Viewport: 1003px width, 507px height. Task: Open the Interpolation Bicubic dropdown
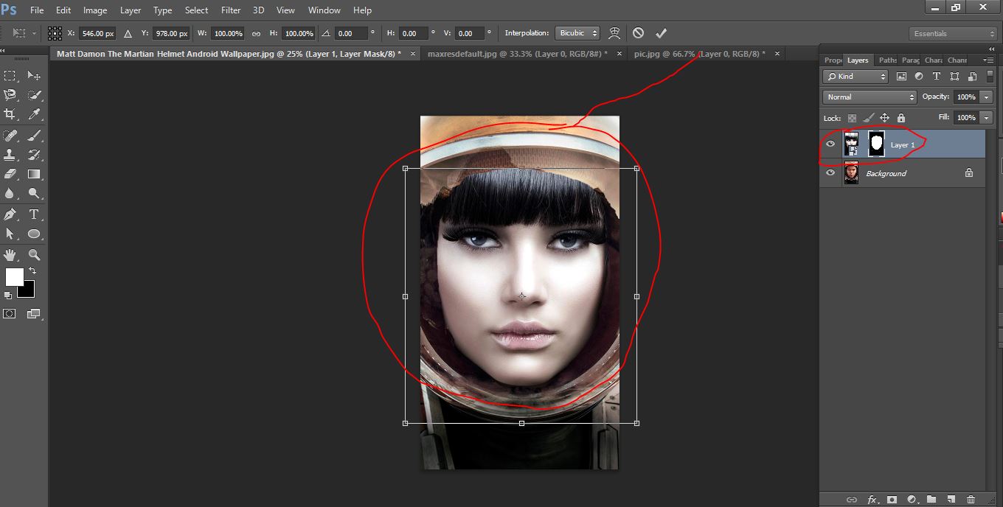tap(577, 33)
